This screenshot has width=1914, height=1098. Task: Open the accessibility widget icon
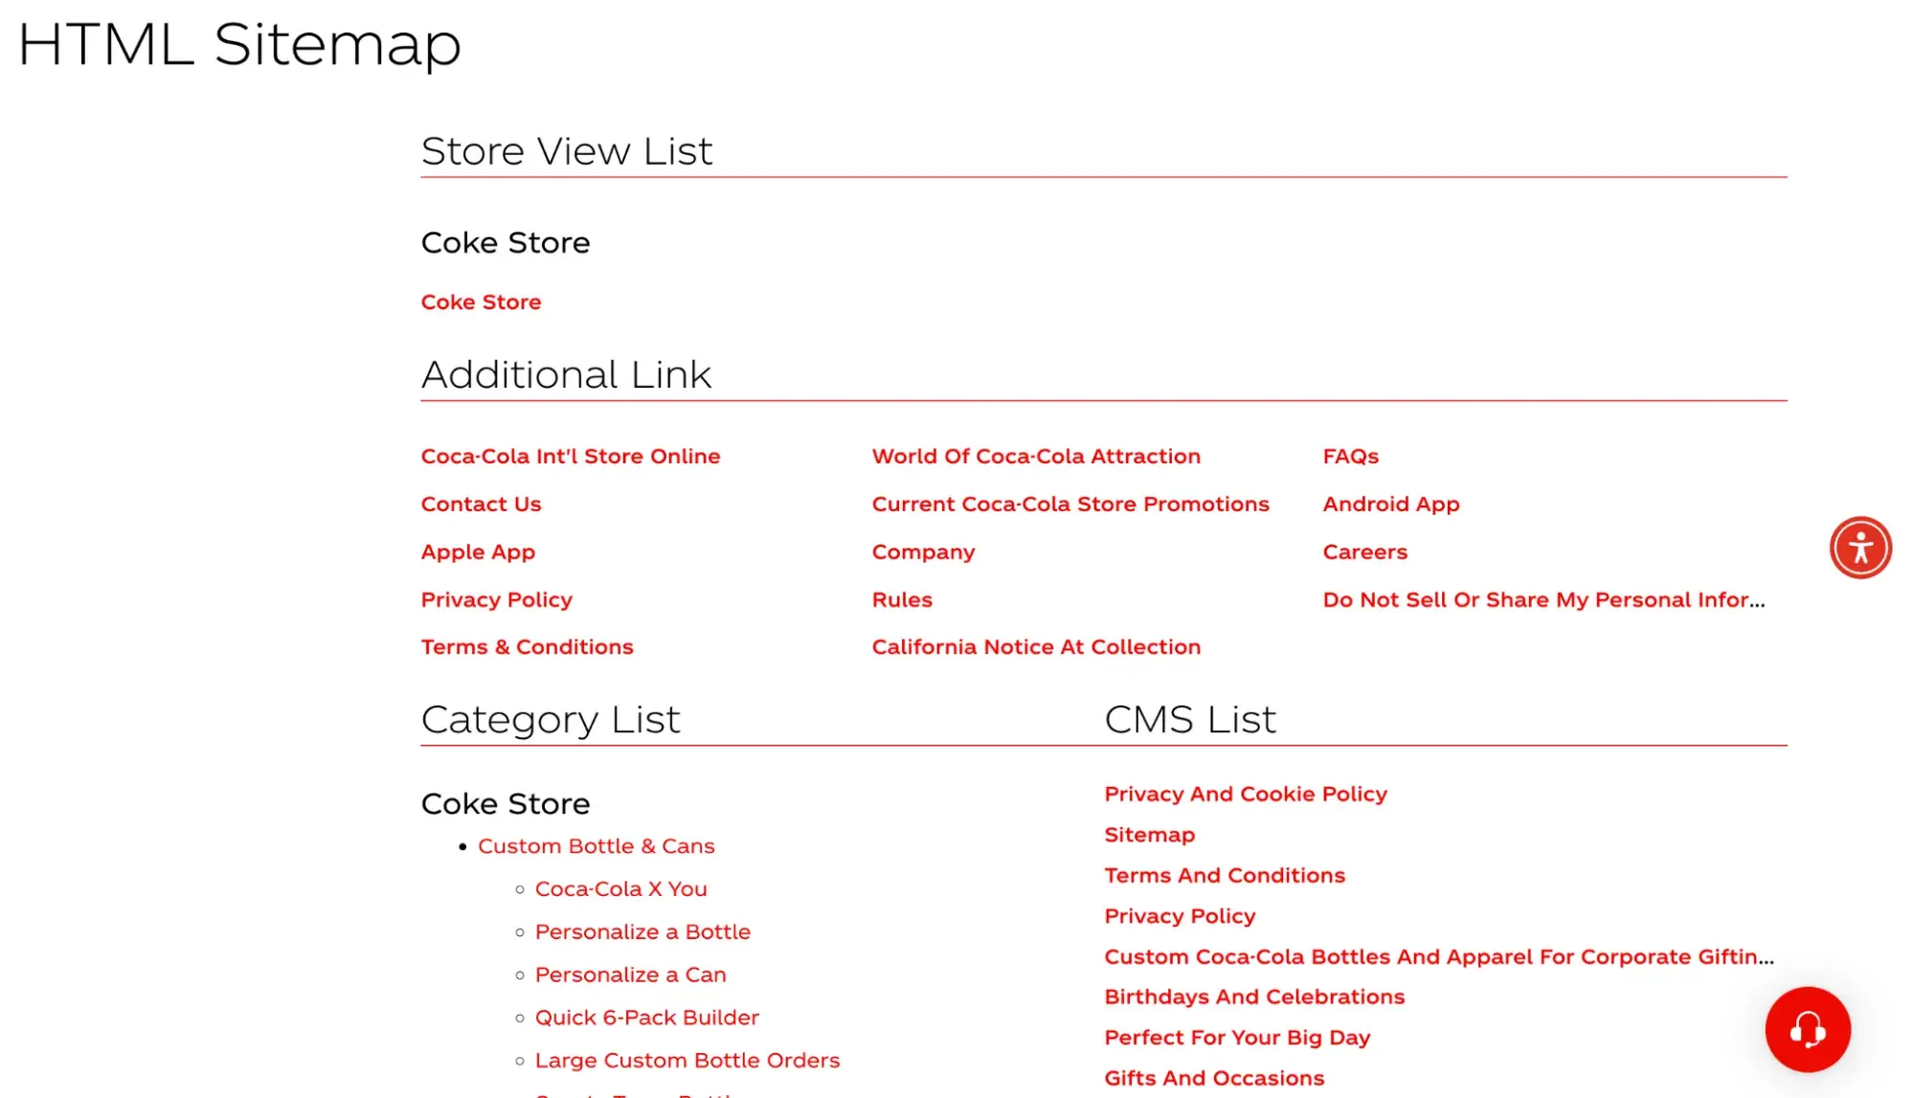click(x=1859, y=548)
